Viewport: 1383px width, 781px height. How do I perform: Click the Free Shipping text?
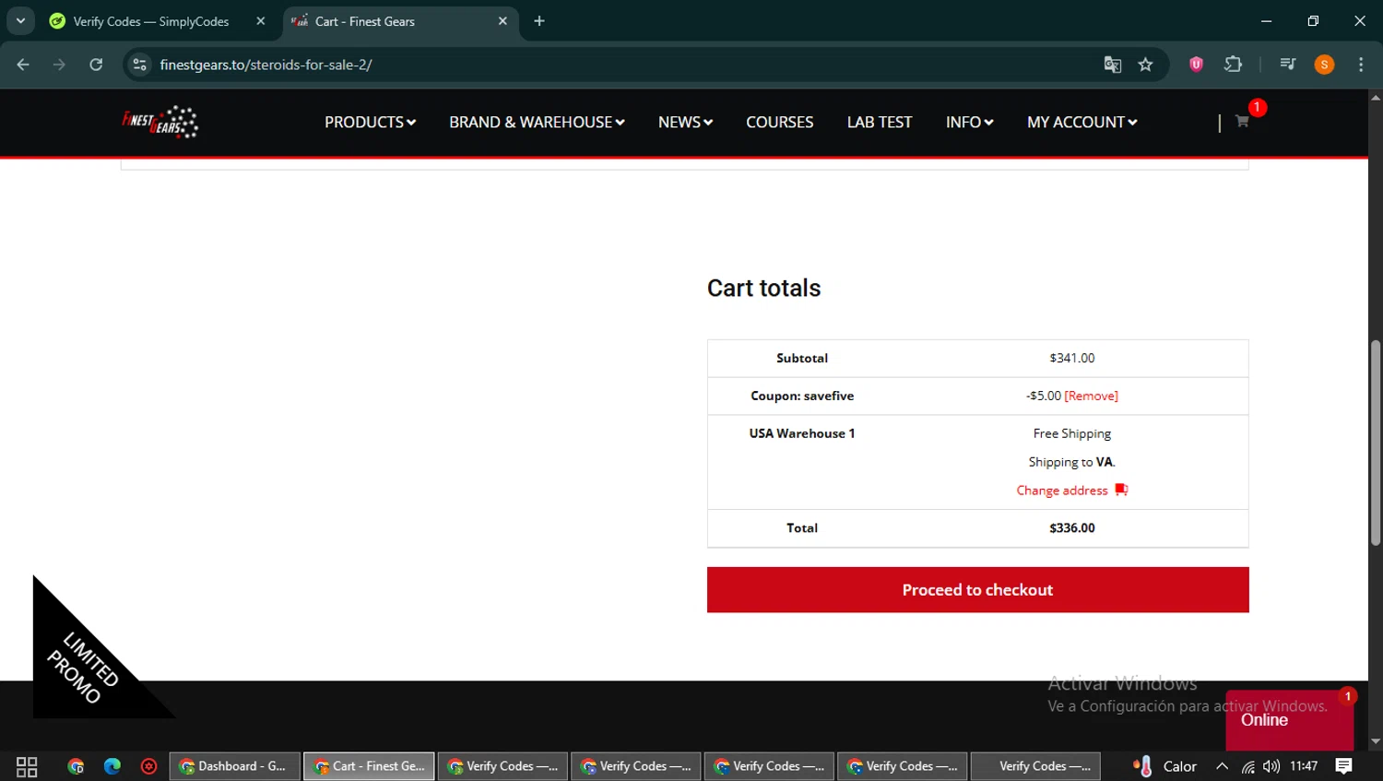1072,433
